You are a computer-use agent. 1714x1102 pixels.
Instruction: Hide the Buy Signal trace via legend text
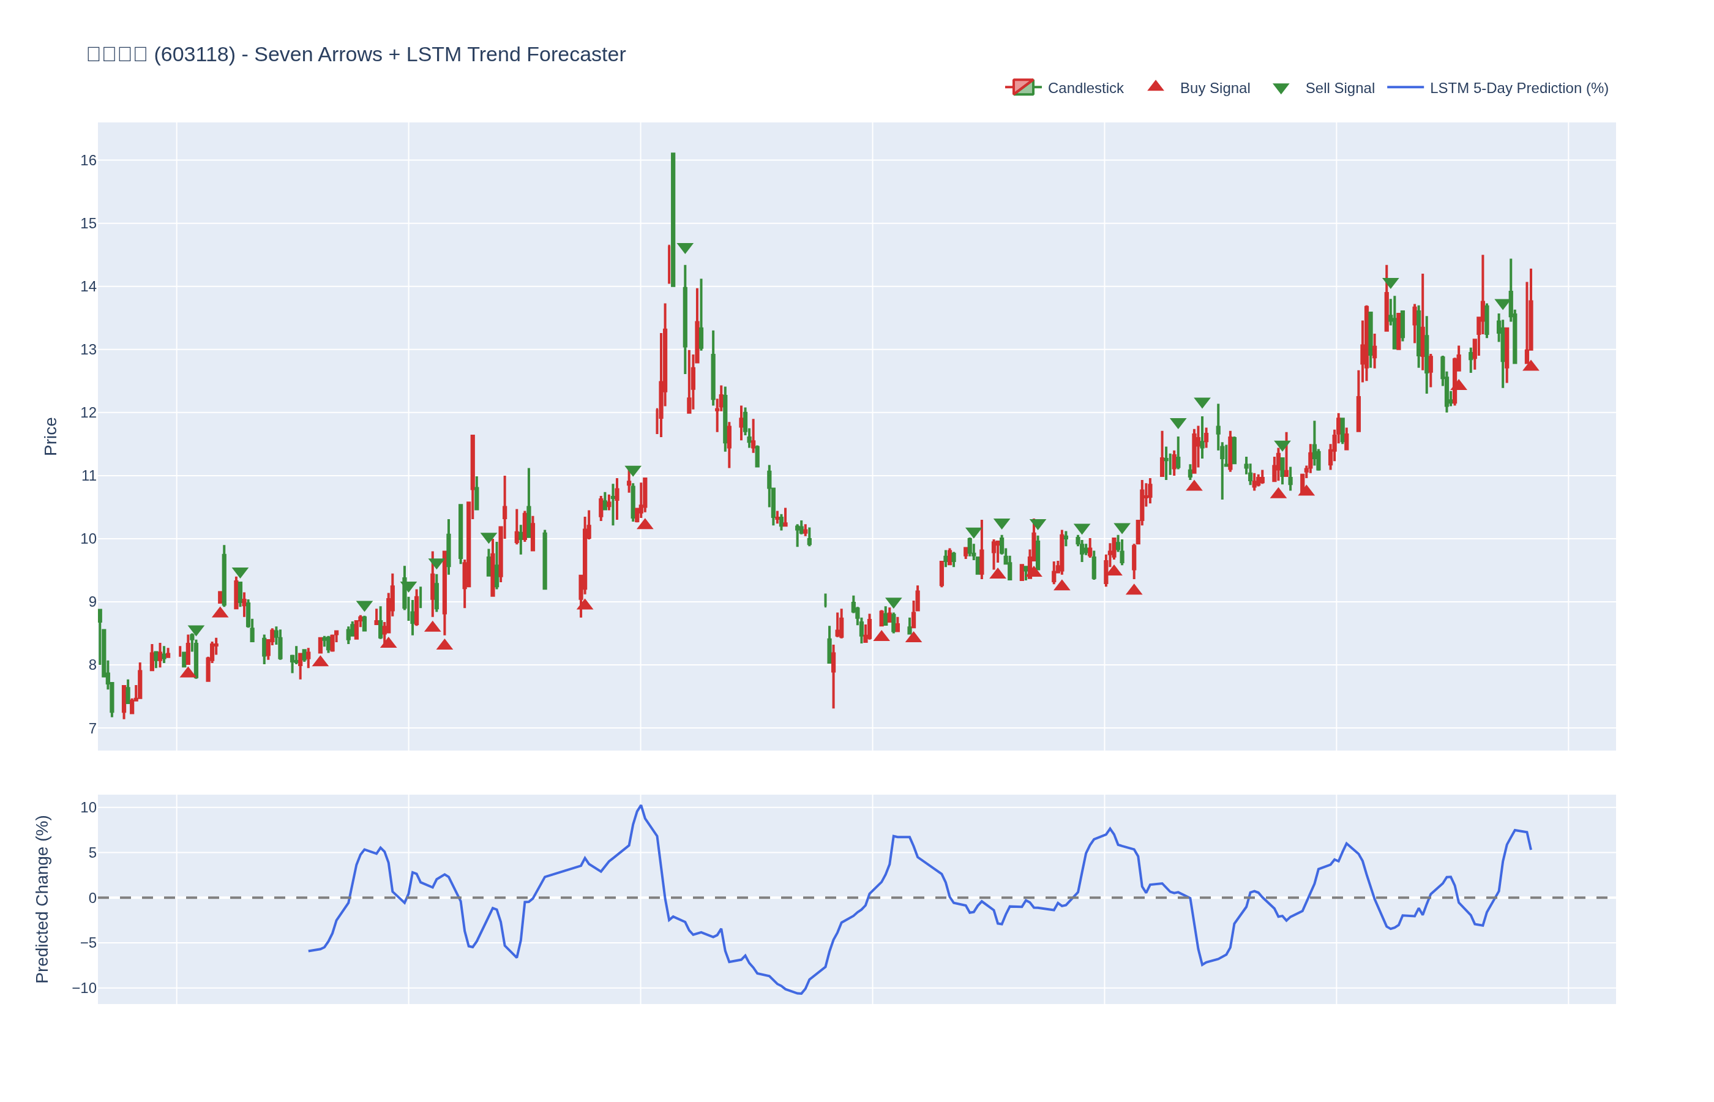1214,88
